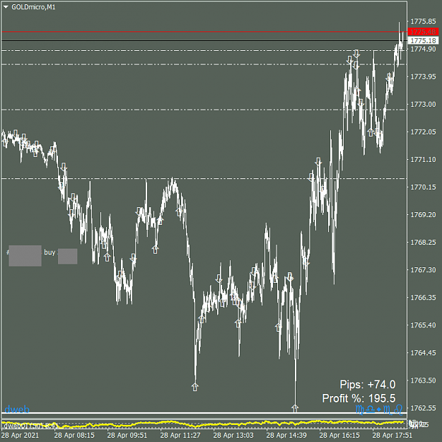Click the blue dweb label

pyautogui.click(x=17, y=409)
